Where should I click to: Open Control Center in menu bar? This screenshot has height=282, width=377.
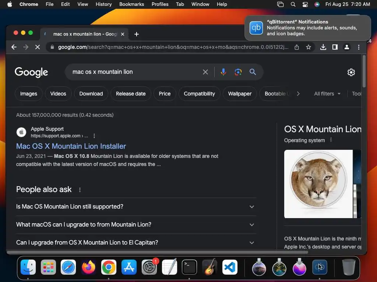[305, 4]
